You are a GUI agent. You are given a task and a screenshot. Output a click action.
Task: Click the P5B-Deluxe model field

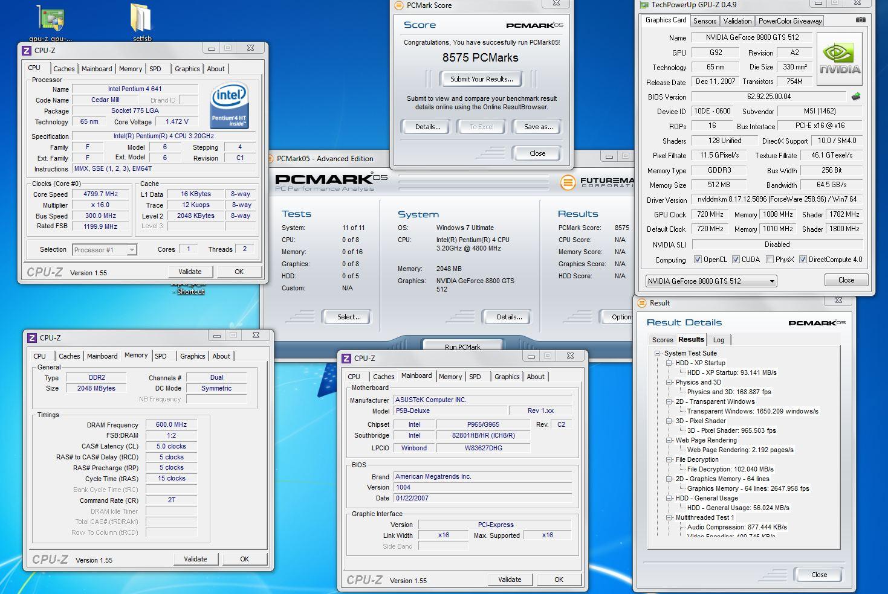tap(450, 410)
